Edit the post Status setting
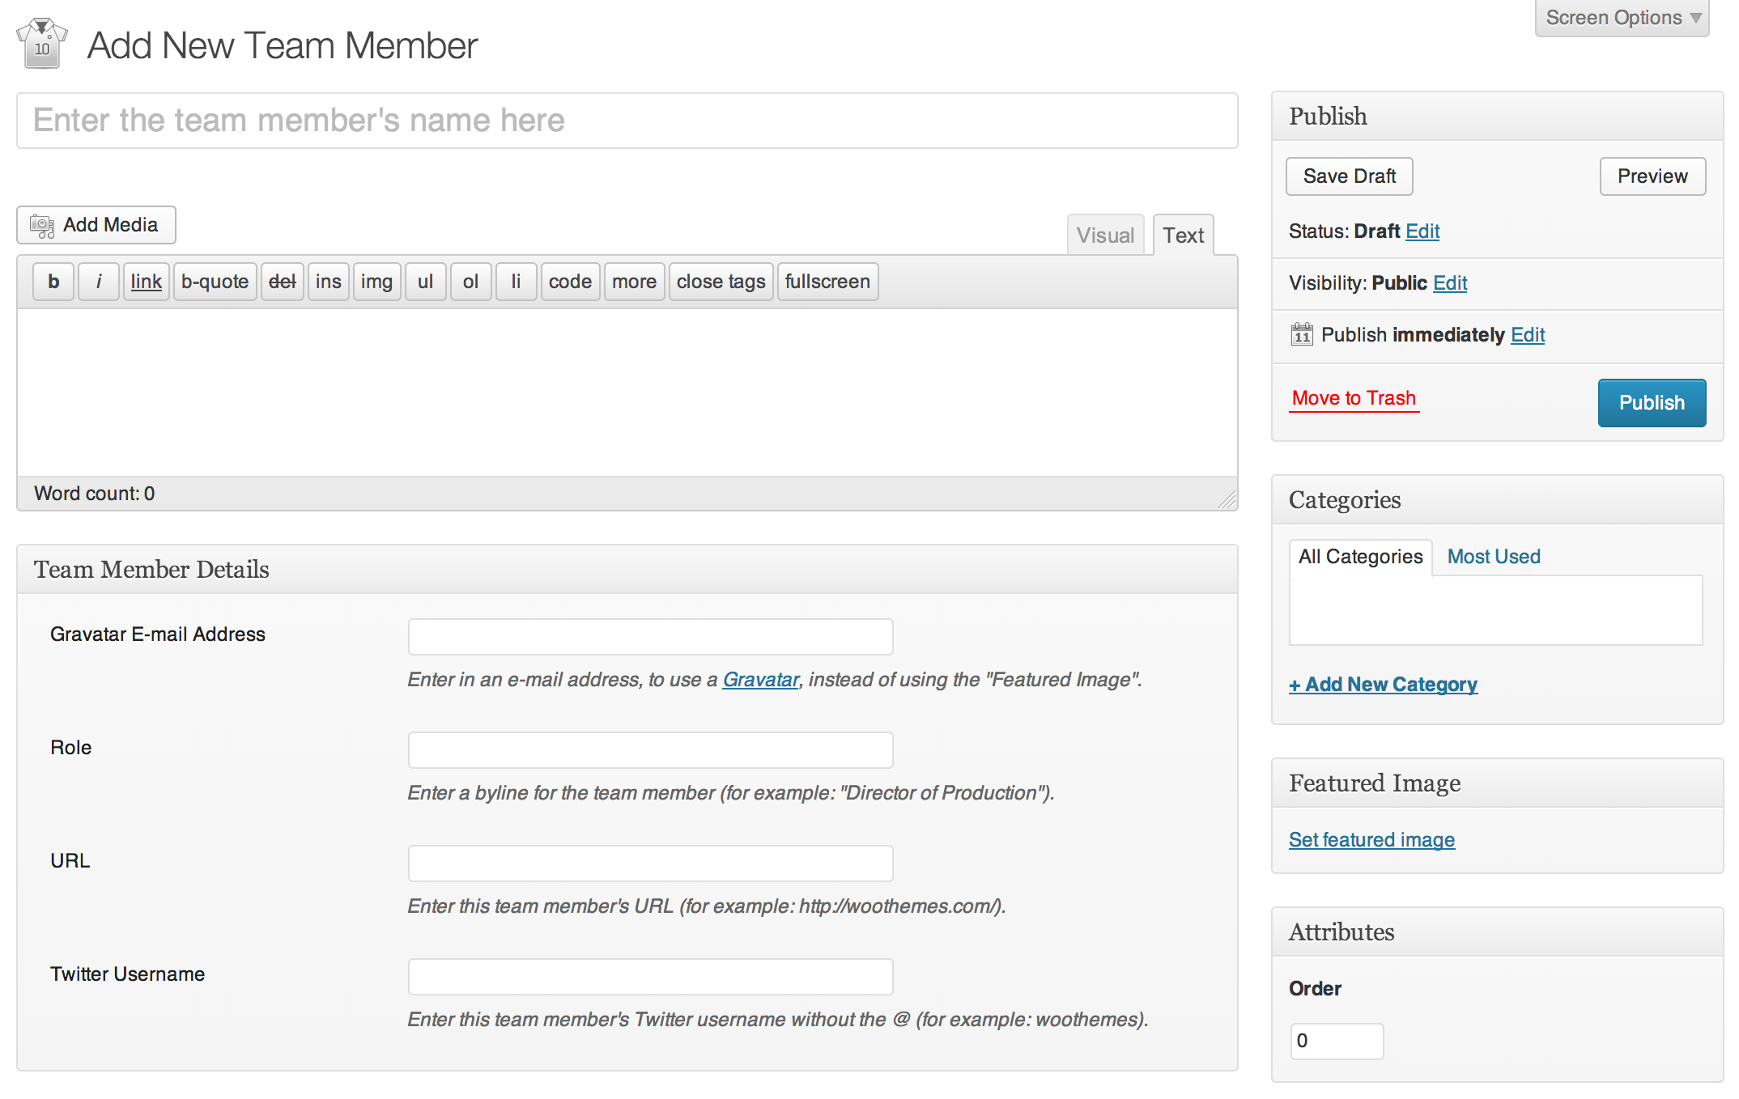The height and width of the screenshot is (1099, 1739). point(1422,231)
